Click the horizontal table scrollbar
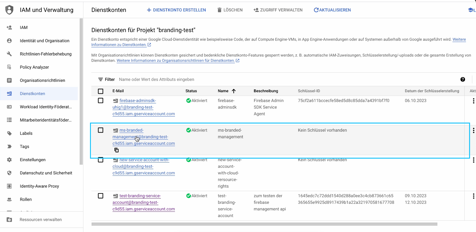Viewport: 476px width, 232px height. tap(264, 224)
